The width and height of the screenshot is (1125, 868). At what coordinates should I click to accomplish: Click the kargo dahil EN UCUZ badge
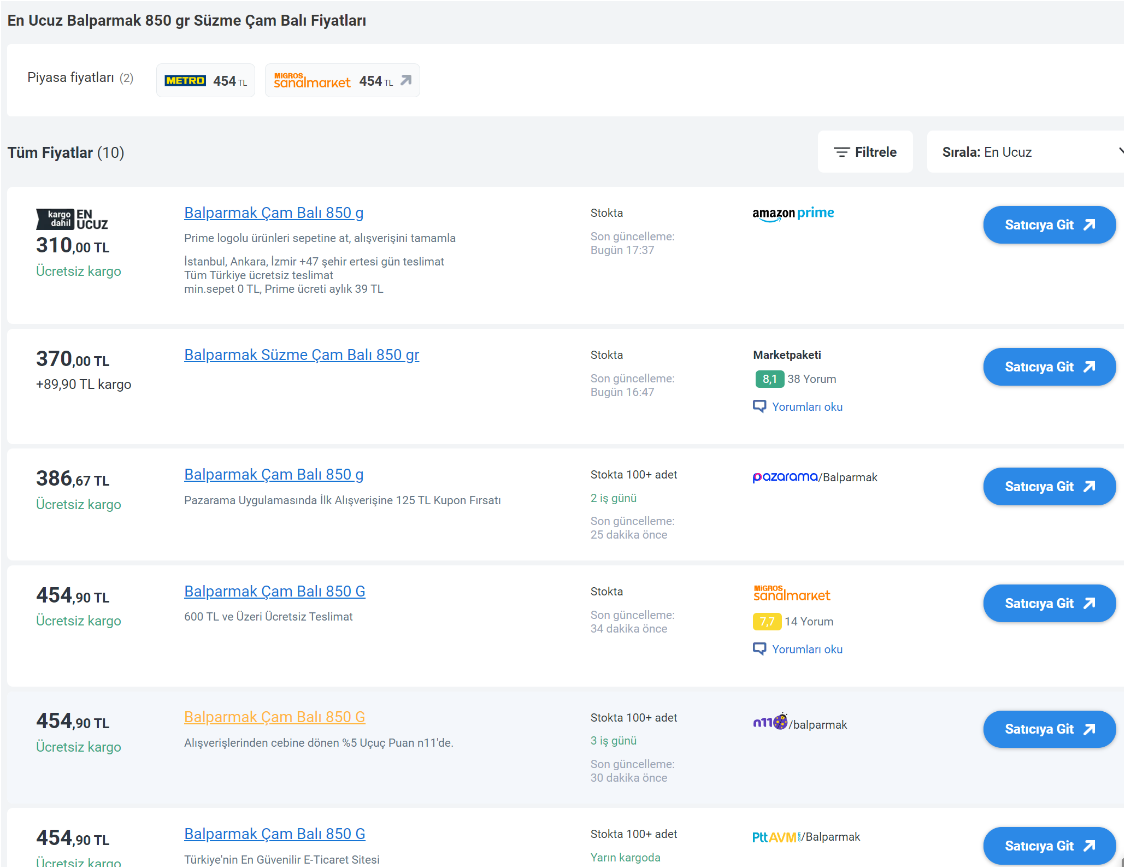click(72, 219)
